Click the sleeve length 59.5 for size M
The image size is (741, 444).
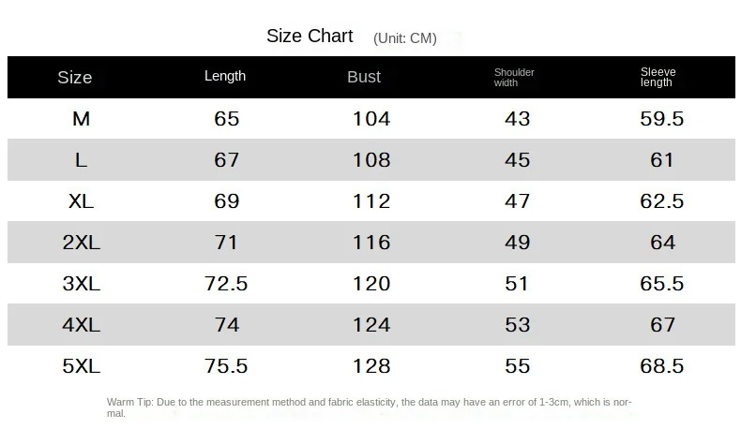(x=662, y=119)
